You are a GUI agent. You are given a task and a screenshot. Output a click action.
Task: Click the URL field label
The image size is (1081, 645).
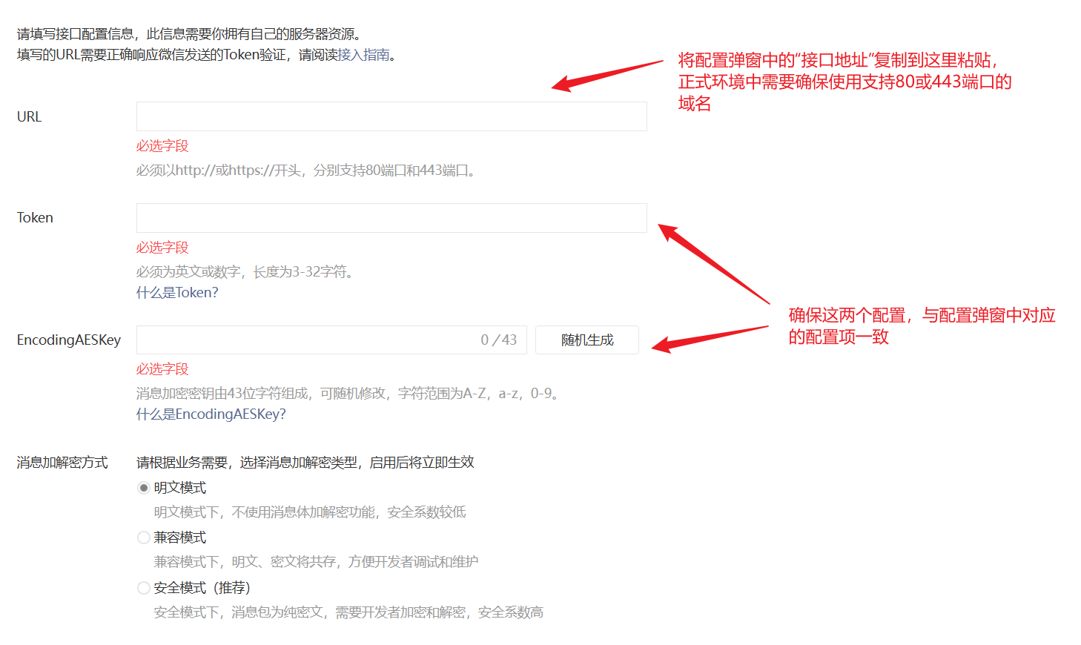[x=30, y=117]
